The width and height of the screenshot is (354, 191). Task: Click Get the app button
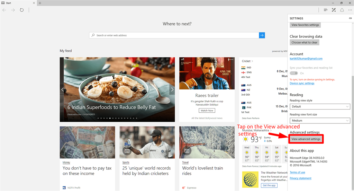pos(269,185)
